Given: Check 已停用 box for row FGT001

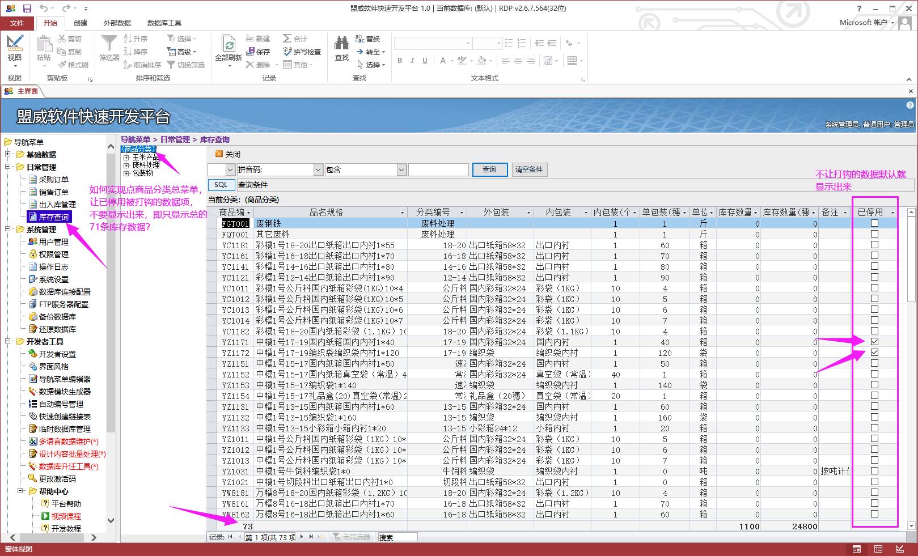Looking at the screenshot, I should (x=874, y=223).
